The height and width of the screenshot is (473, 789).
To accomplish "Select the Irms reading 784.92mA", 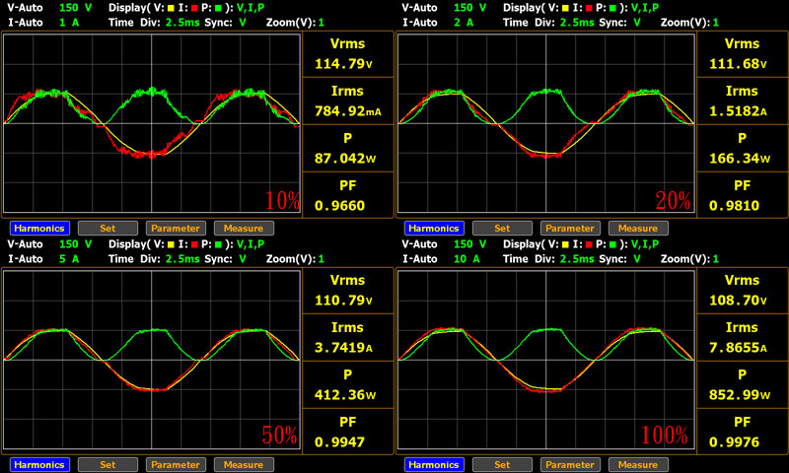I will click(348, 111).
